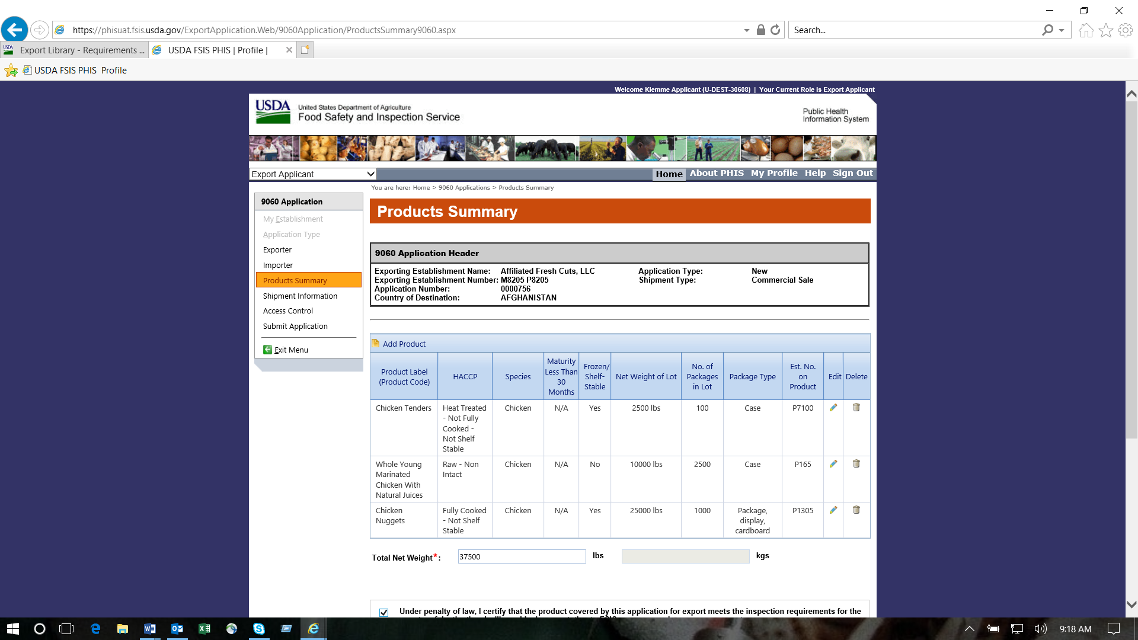Delete the Chicken Tenders product row

pyautogui.click(x=856, y=408)
